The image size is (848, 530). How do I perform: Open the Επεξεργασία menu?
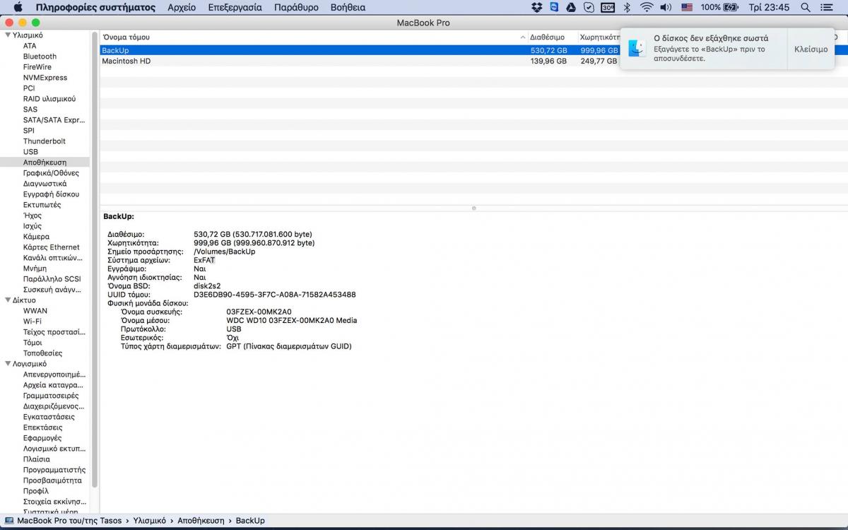coord(235,7)
